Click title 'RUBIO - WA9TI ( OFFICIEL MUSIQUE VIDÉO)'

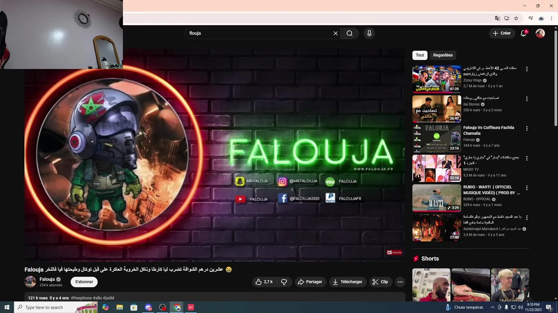(x=491, y=190)
